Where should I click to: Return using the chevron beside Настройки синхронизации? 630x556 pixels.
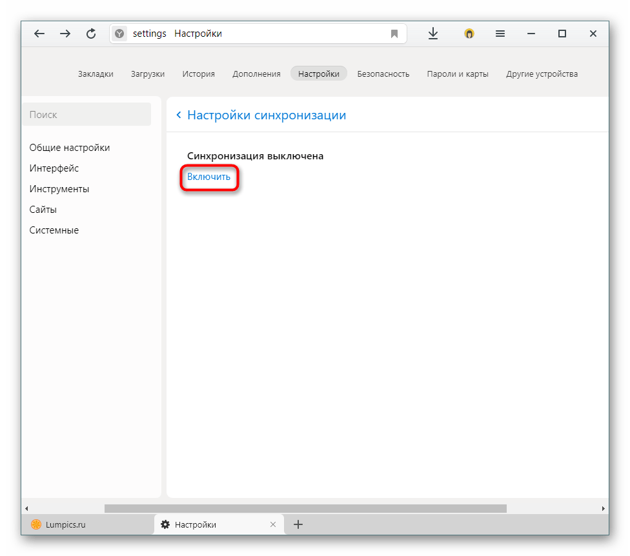pos(179,115)
